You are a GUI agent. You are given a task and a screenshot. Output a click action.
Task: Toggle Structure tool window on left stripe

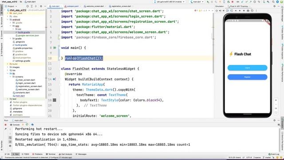(2, 22)
